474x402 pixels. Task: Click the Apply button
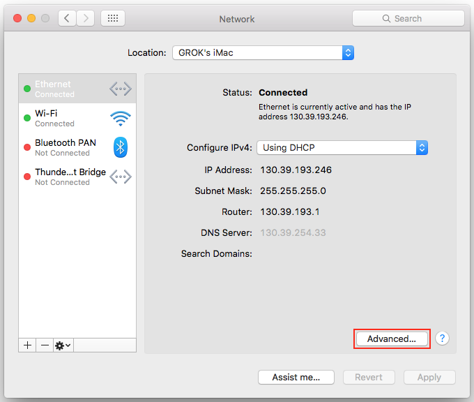click(x=429, y=377)
